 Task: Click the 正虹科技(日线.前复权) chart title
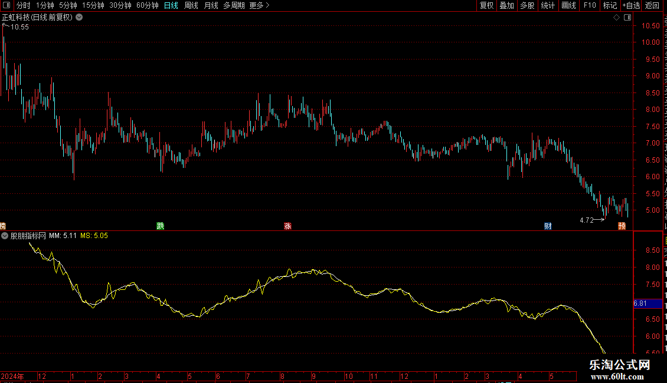[x=37, y=18]
